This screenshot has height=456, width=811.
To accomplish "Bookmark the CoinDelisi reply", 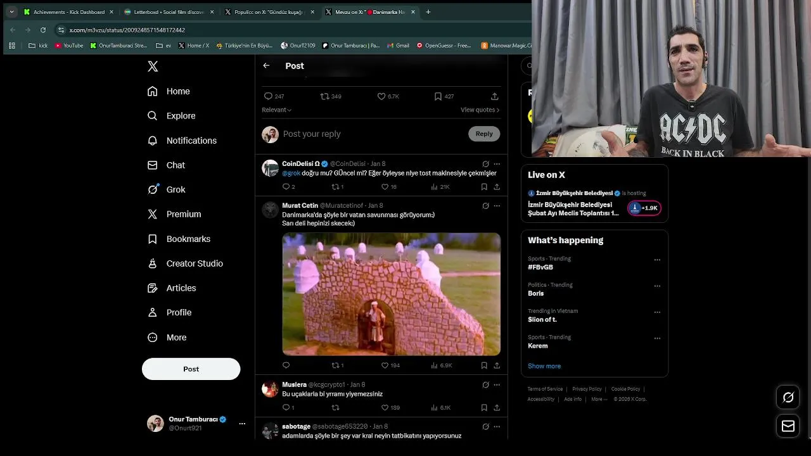I will coord(484,187).
